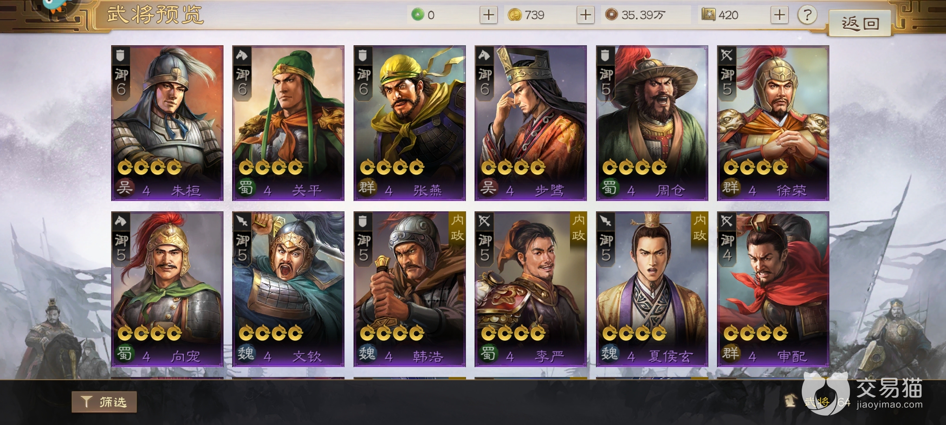This screenshot has width=946, height=425.
Task: Add tickets via plus next to 420
Action: [x=779, y=15]
